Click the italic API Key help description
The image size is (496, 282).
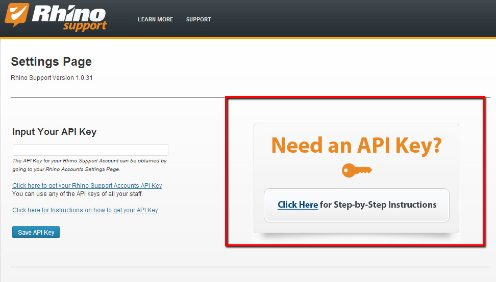click(89, 165)
